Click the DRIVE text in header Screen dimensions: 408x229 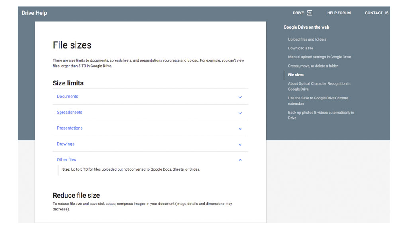point(298,13)
